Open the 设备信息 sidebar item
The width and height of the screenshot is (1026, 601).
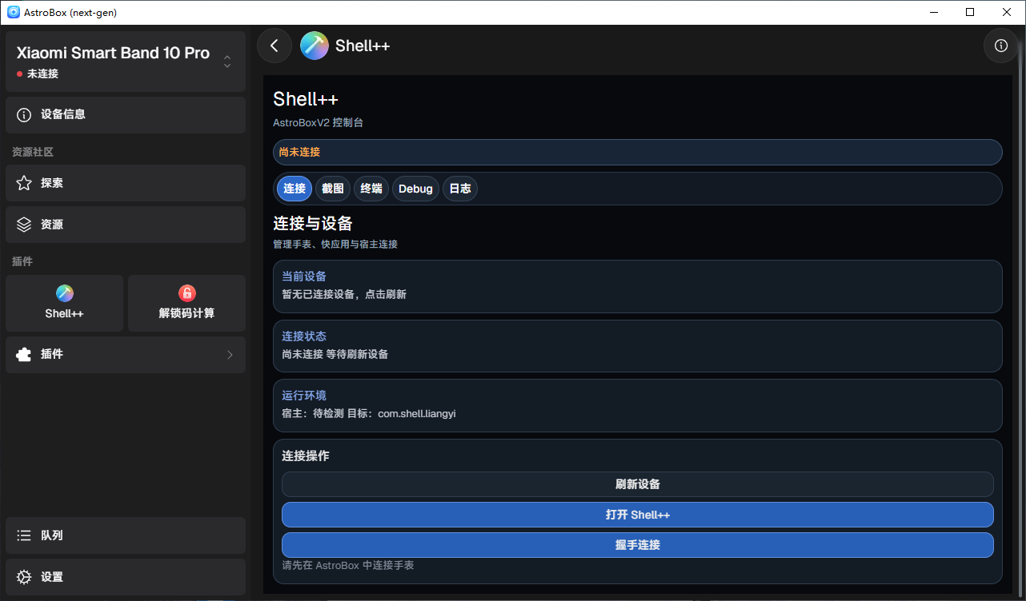126,114
